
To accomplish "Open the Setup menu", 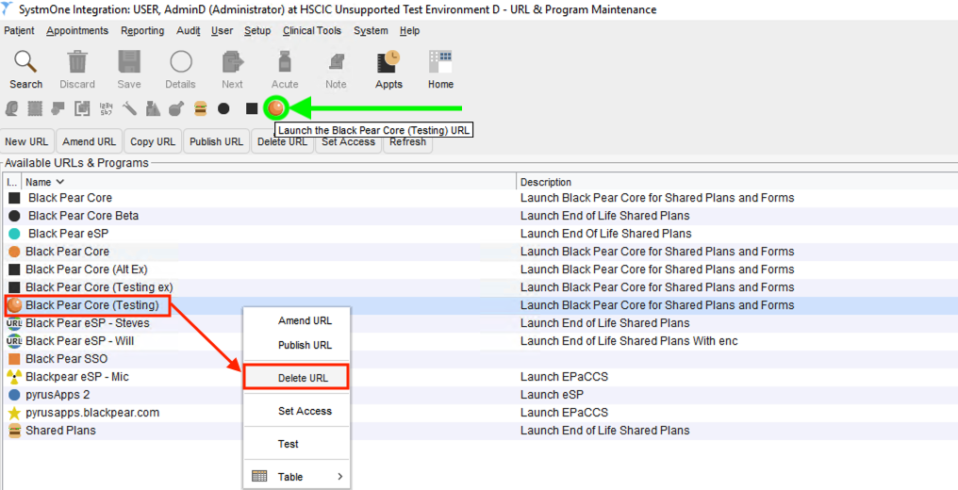I will [257, 30].
